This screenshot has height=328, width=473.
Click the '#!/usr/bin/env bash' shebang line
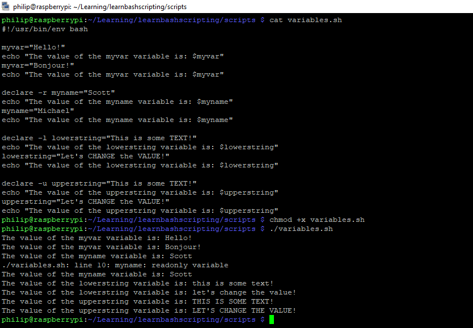coord(45,30)
